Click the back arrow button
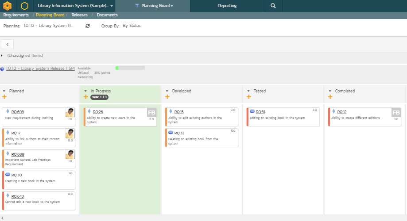 pyautogui.click(x=8, y=44)
